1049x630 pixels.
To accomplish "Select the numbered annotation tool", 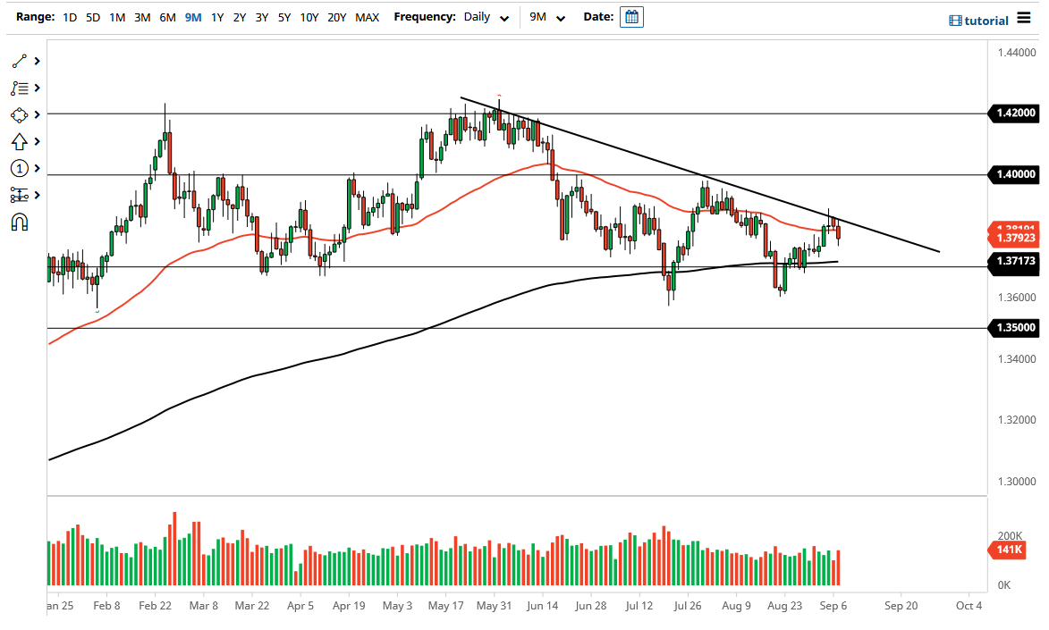I will (x=17, y=168).
